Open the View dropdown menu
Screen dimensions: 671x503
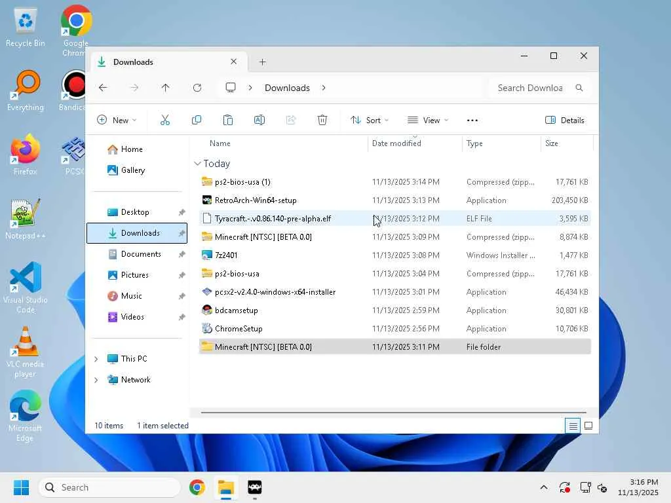click(428, 121)
